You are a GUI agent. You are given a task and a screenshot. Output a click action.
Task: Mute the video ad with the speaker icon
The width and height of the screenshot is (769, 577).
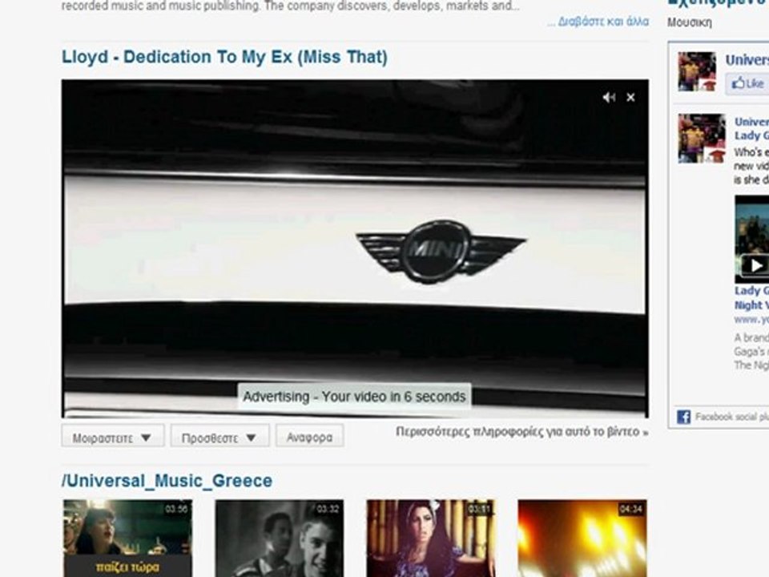tap(609, 98)
